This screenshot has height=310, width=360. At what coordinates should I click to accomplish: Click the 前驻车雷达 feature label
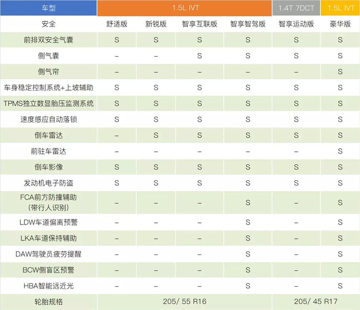click(48, 151)
